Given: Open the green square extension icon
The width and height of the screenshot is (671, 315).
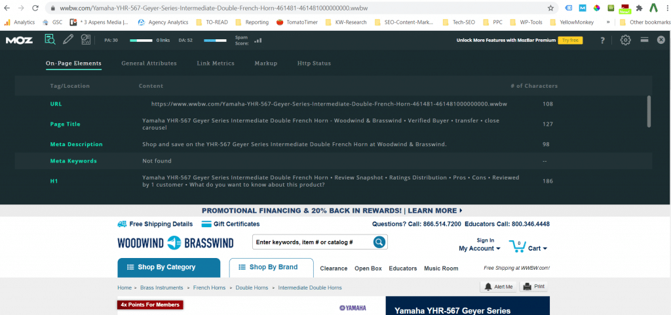Looking at the screenshot, I should point(611,8).
